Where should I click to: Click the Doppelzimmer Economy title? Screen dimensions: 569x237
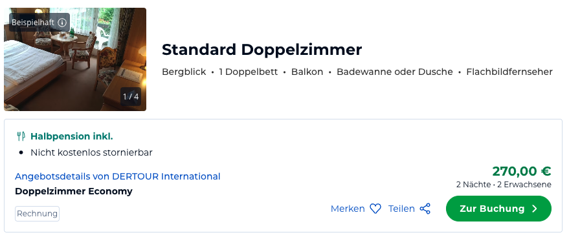(x=74, y=191)
